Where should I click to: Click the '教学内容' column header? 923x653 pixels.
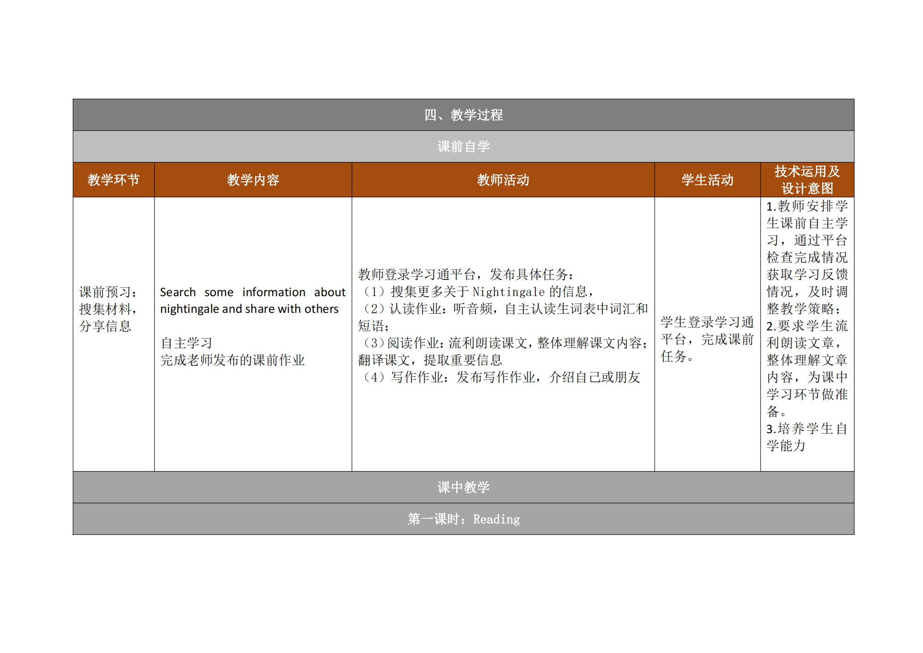253,180
